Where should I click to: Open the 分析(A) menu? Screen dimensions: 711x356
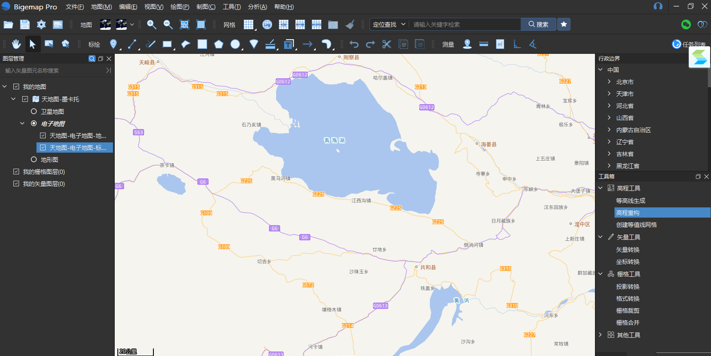257,7
